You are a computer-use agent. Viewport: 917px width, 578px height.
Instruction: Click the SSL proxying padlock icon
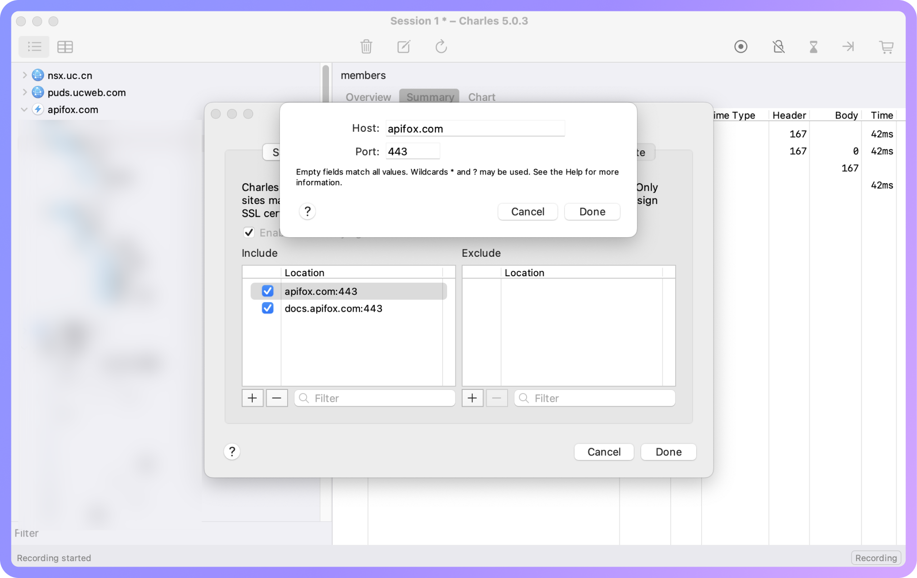pyautogui.click(x=778, y=46)
